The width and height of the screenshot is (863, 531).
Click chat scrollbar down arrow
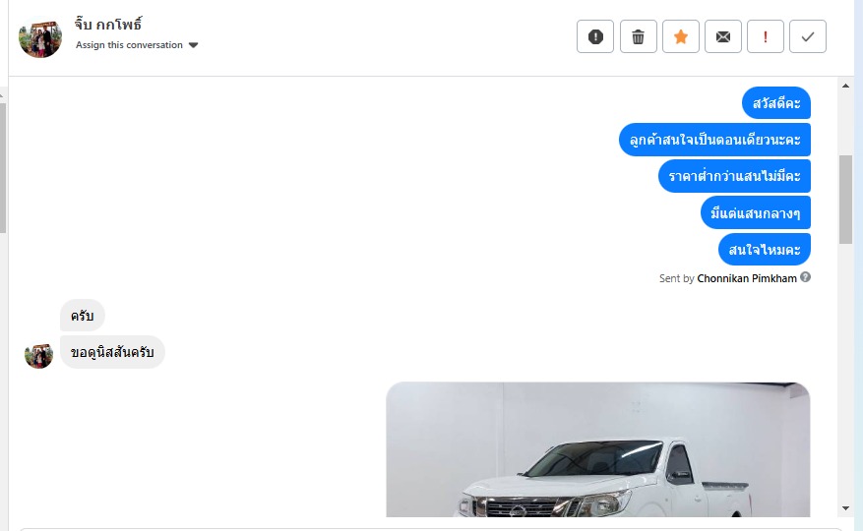pos(845,508)
